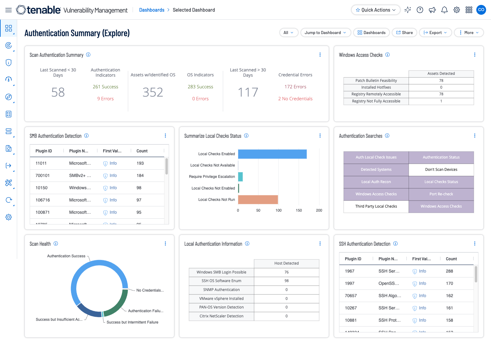
Task: Open the help question mark icon
Action: click(x=420, y=10)
